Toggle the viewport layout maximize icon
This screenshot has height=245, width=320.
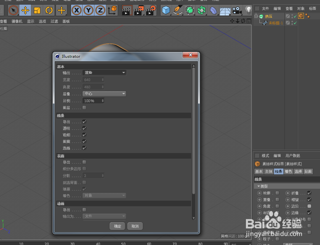(x=249, y=21)
